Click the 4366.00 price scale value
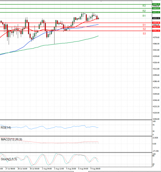Screen dimensions: 161x172 point(156,44)
